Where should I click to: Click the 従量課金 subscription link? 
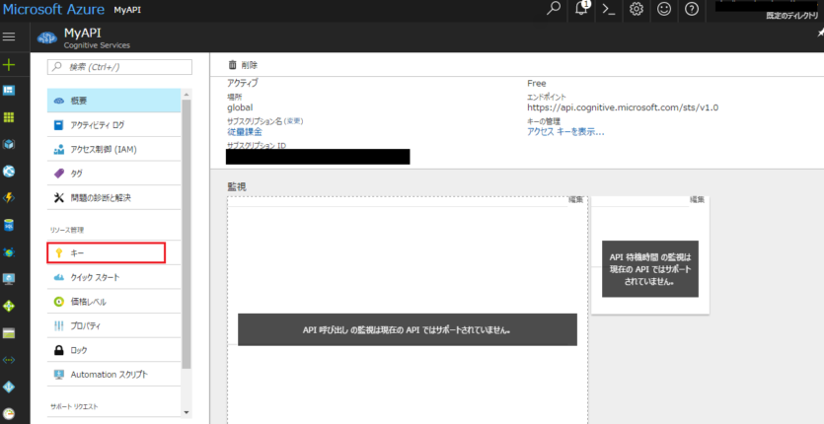[245, 131]
